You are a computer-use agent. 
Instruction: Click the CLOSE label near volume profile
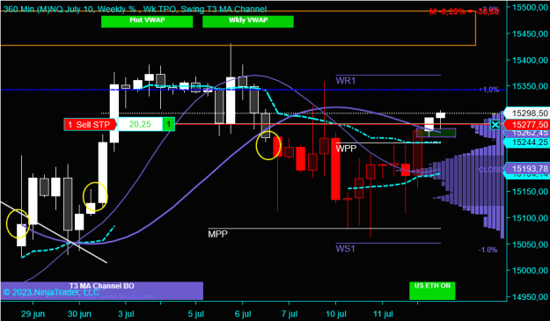tap(491, 170)
